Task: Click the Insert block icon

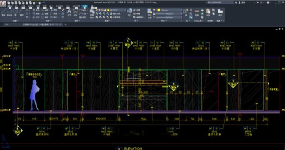Action: pyautogui.click(x=130, y=12)
